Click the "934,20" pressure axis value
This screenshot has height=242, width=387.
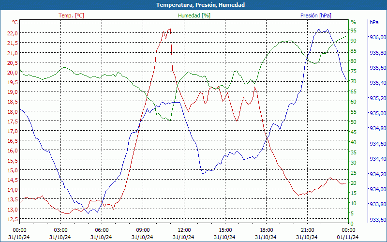[377, 174]
